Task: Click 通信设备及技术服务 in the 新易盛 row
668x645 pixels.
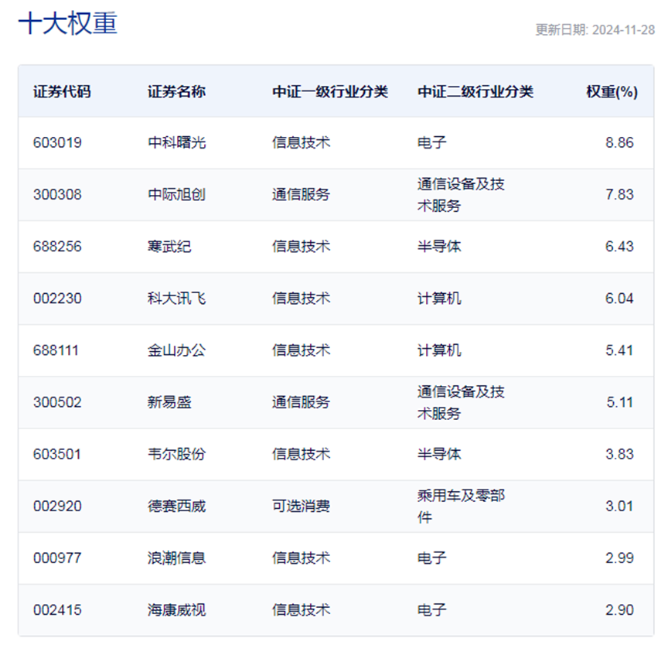Action: tap(461, 402)
